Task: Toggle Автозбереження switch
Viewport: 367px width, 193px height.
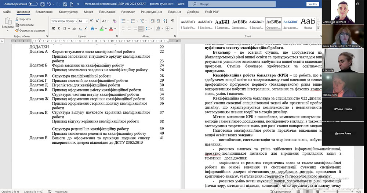Action: 33,4
